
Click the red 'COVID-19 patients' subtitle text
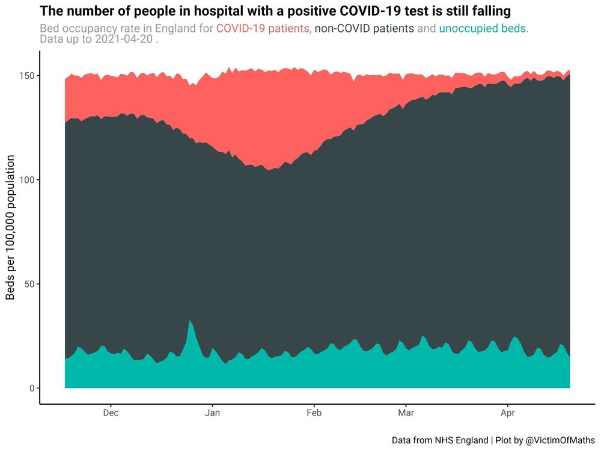(264, 28)
